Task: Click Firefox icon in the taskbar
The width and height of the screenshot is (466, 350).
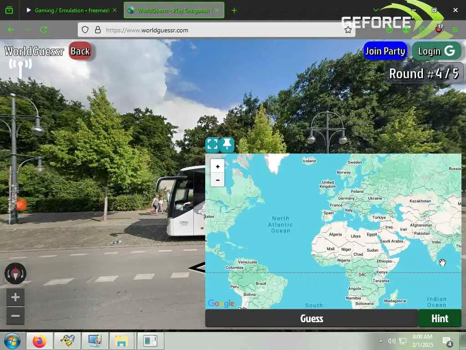Action: coord(40,341)
